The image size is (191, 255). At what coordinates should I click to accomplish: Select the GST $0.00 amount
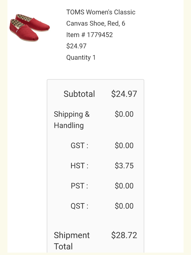point(124,146)
